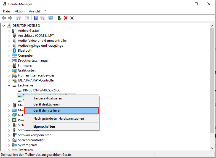Click the Forward arrow toolbar icon
Viewport: 216px width, 158px height.
click(10, 18)
